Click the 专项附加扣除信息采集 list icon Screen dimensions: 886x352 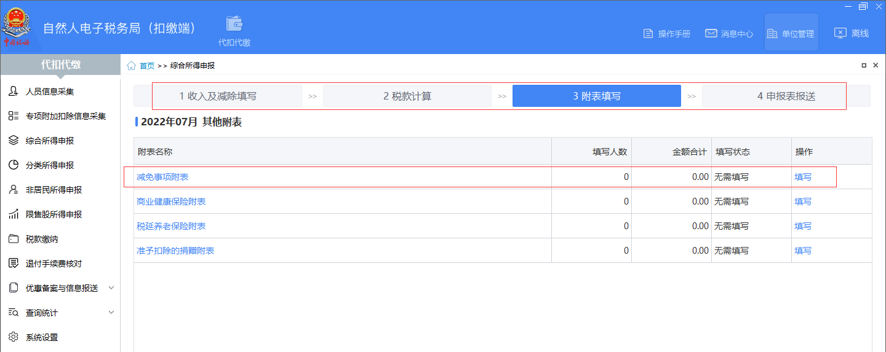[14, 116]
